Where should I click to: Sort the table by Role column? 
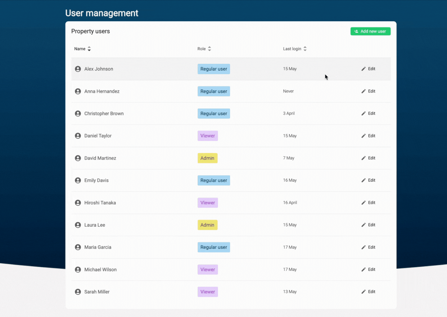[204, 49]
